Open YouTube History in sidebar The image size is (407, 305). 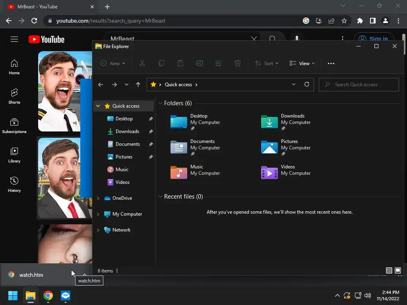pyautogui.click(x=14, y=184)
